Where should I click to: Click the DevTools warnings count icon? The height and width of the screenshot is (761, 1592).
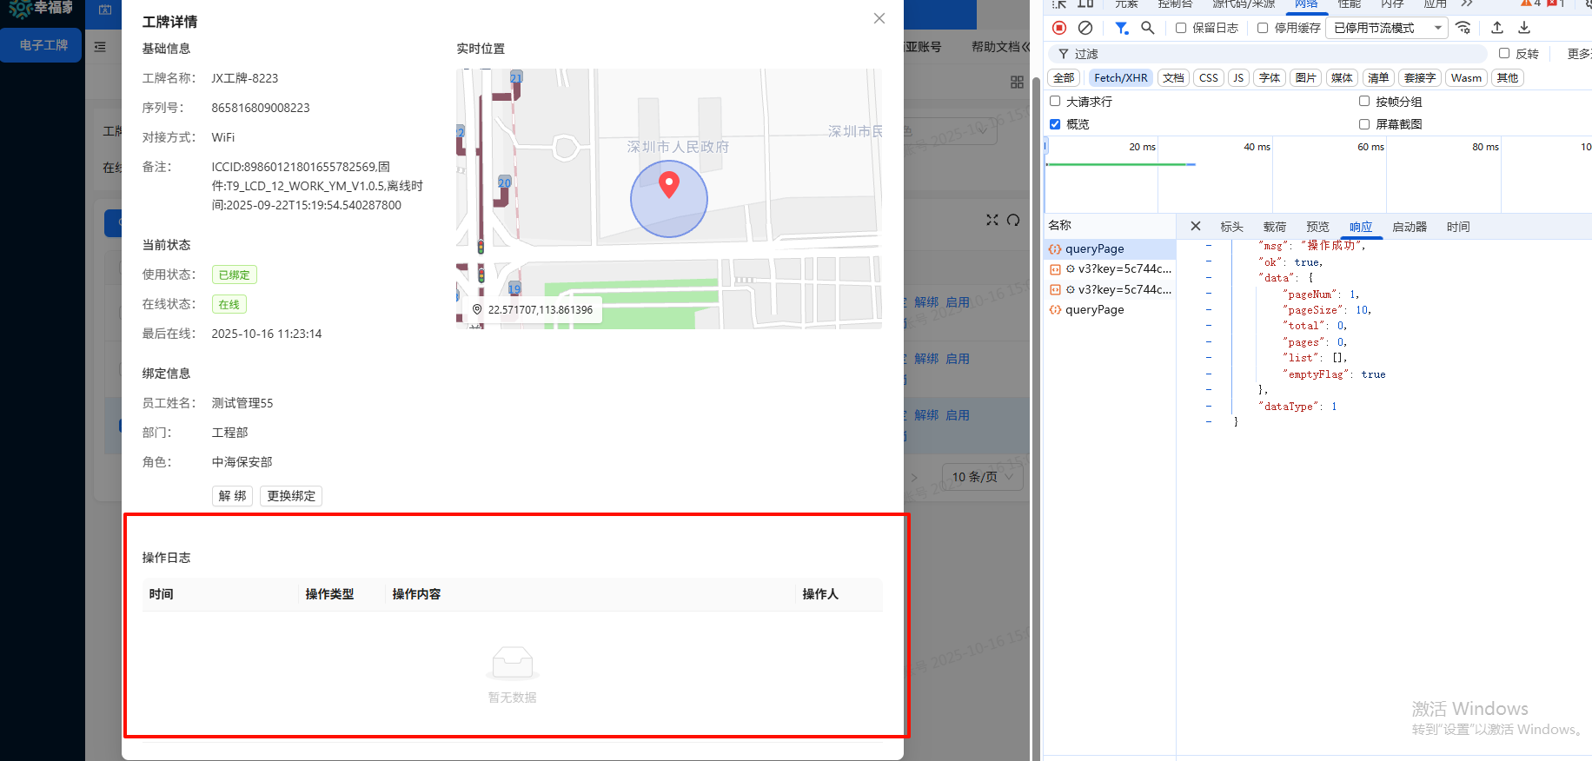[1531, 3]
